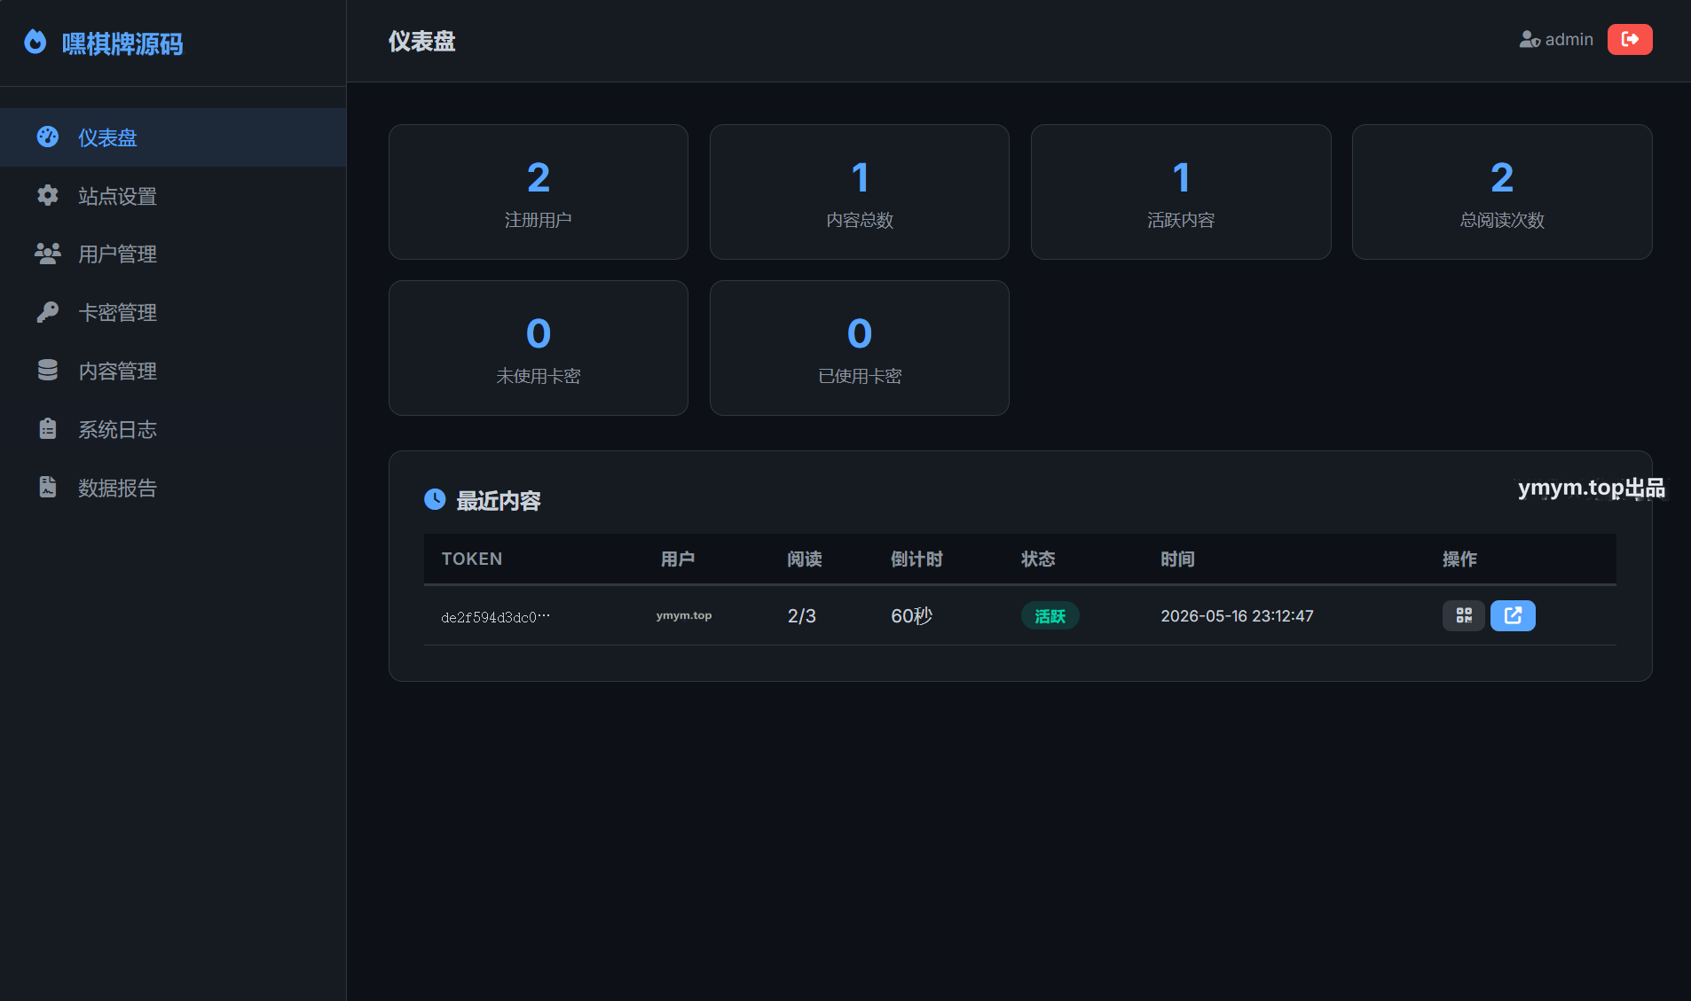The image size is (1691, 1001).
Task: Click the 用户 column header
Action: (x=678, y=559)
